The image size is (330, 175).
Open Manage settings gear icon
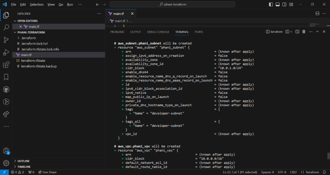tap(6, 163)
